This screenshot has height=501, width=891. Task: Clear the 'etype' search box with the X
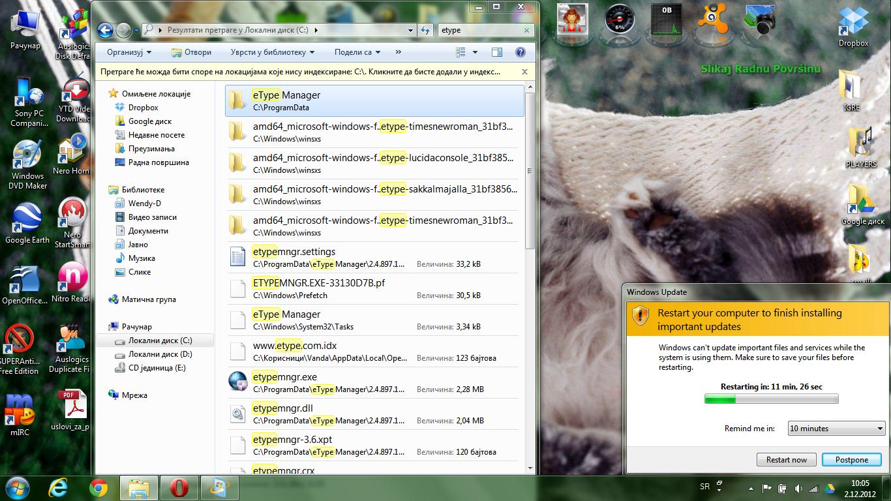pos(527,30)
